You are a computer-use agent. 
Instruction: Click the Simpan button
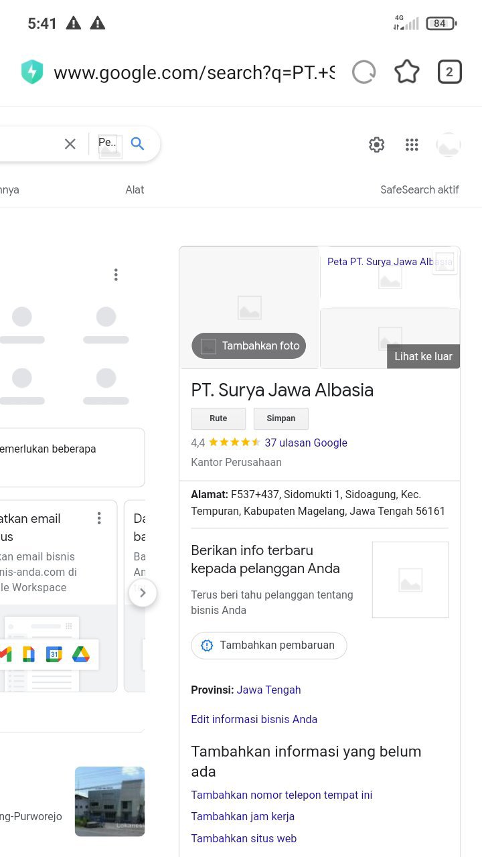coord(281,418)
